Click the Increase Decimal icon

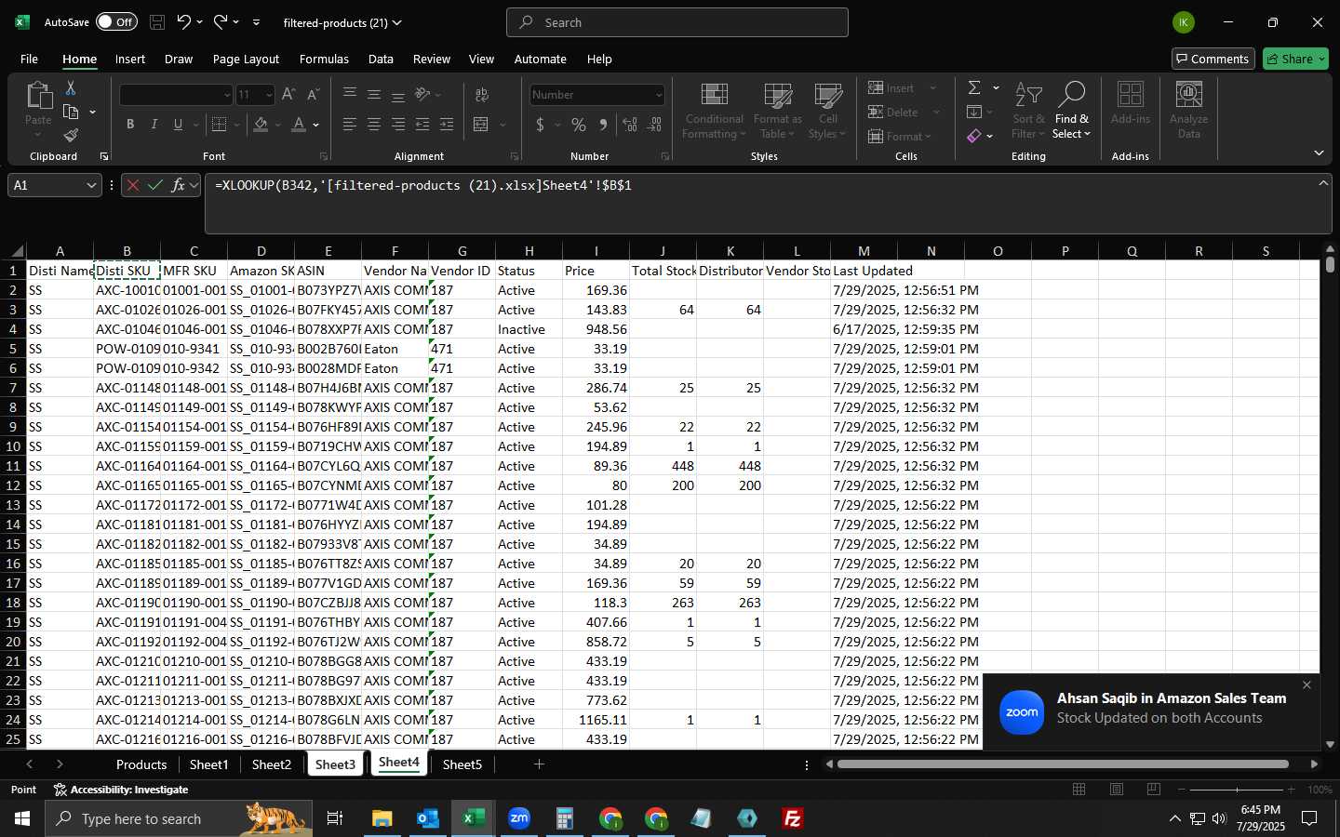click(630, 125)
